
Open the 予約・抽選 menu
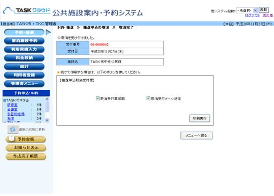24,32
